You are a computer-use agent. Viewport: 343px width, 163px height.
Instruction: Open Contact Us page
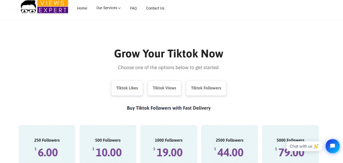155,8
